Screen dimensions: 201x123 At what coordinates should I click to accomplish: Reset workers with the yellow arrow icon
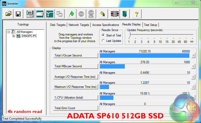click(103, 14)
